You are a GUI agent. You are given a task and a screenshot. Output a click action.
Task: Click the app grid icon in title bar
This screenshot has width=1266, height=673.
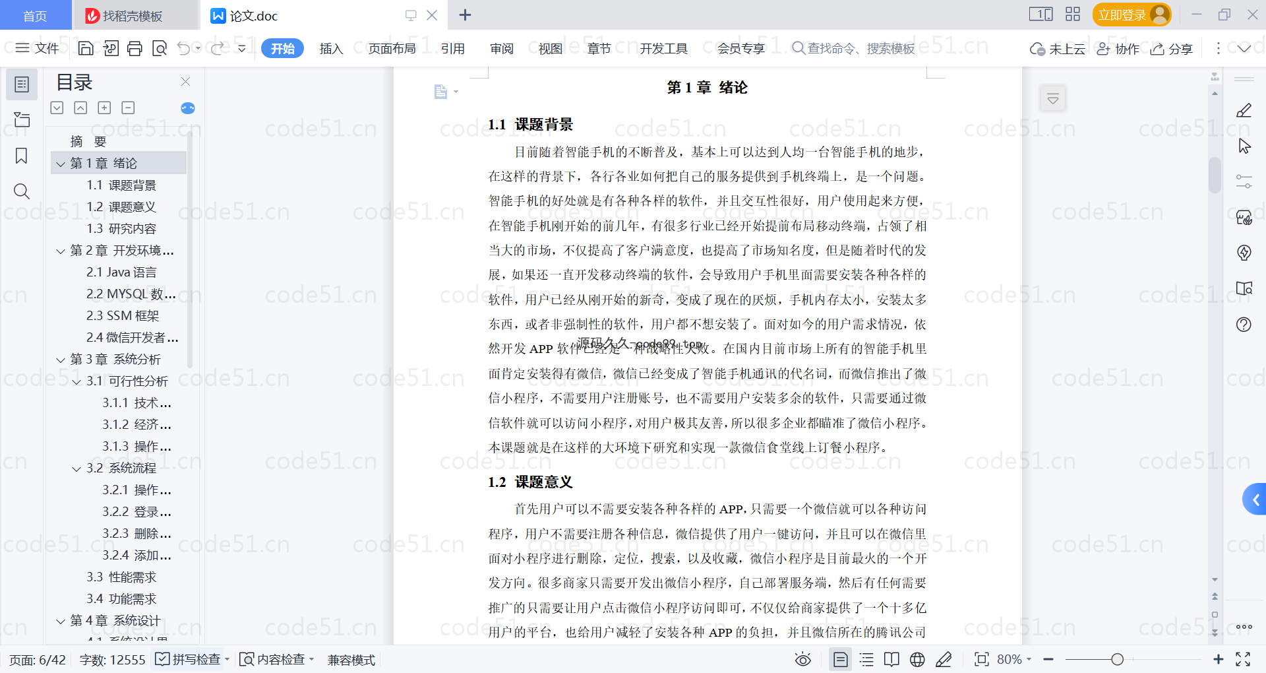pyautogui.click(x=1073, y=15)
